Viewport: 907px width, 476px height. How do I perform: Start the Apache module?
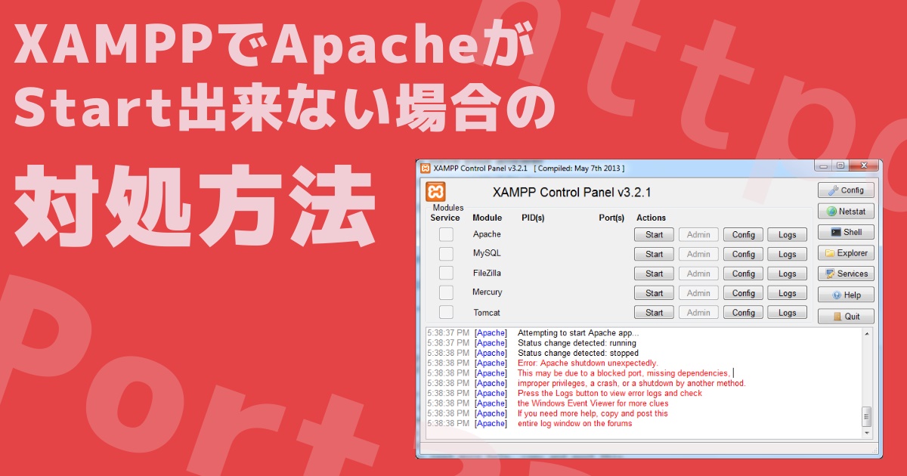(654, 235)
